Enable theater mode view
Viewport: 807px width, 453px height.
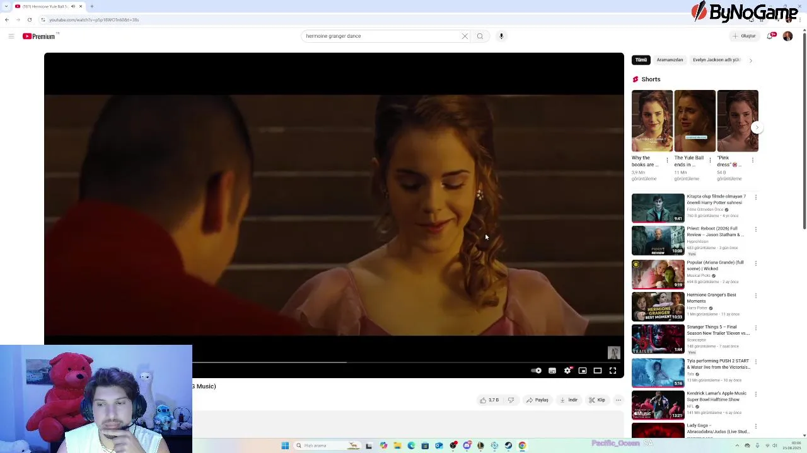(598, 371)
